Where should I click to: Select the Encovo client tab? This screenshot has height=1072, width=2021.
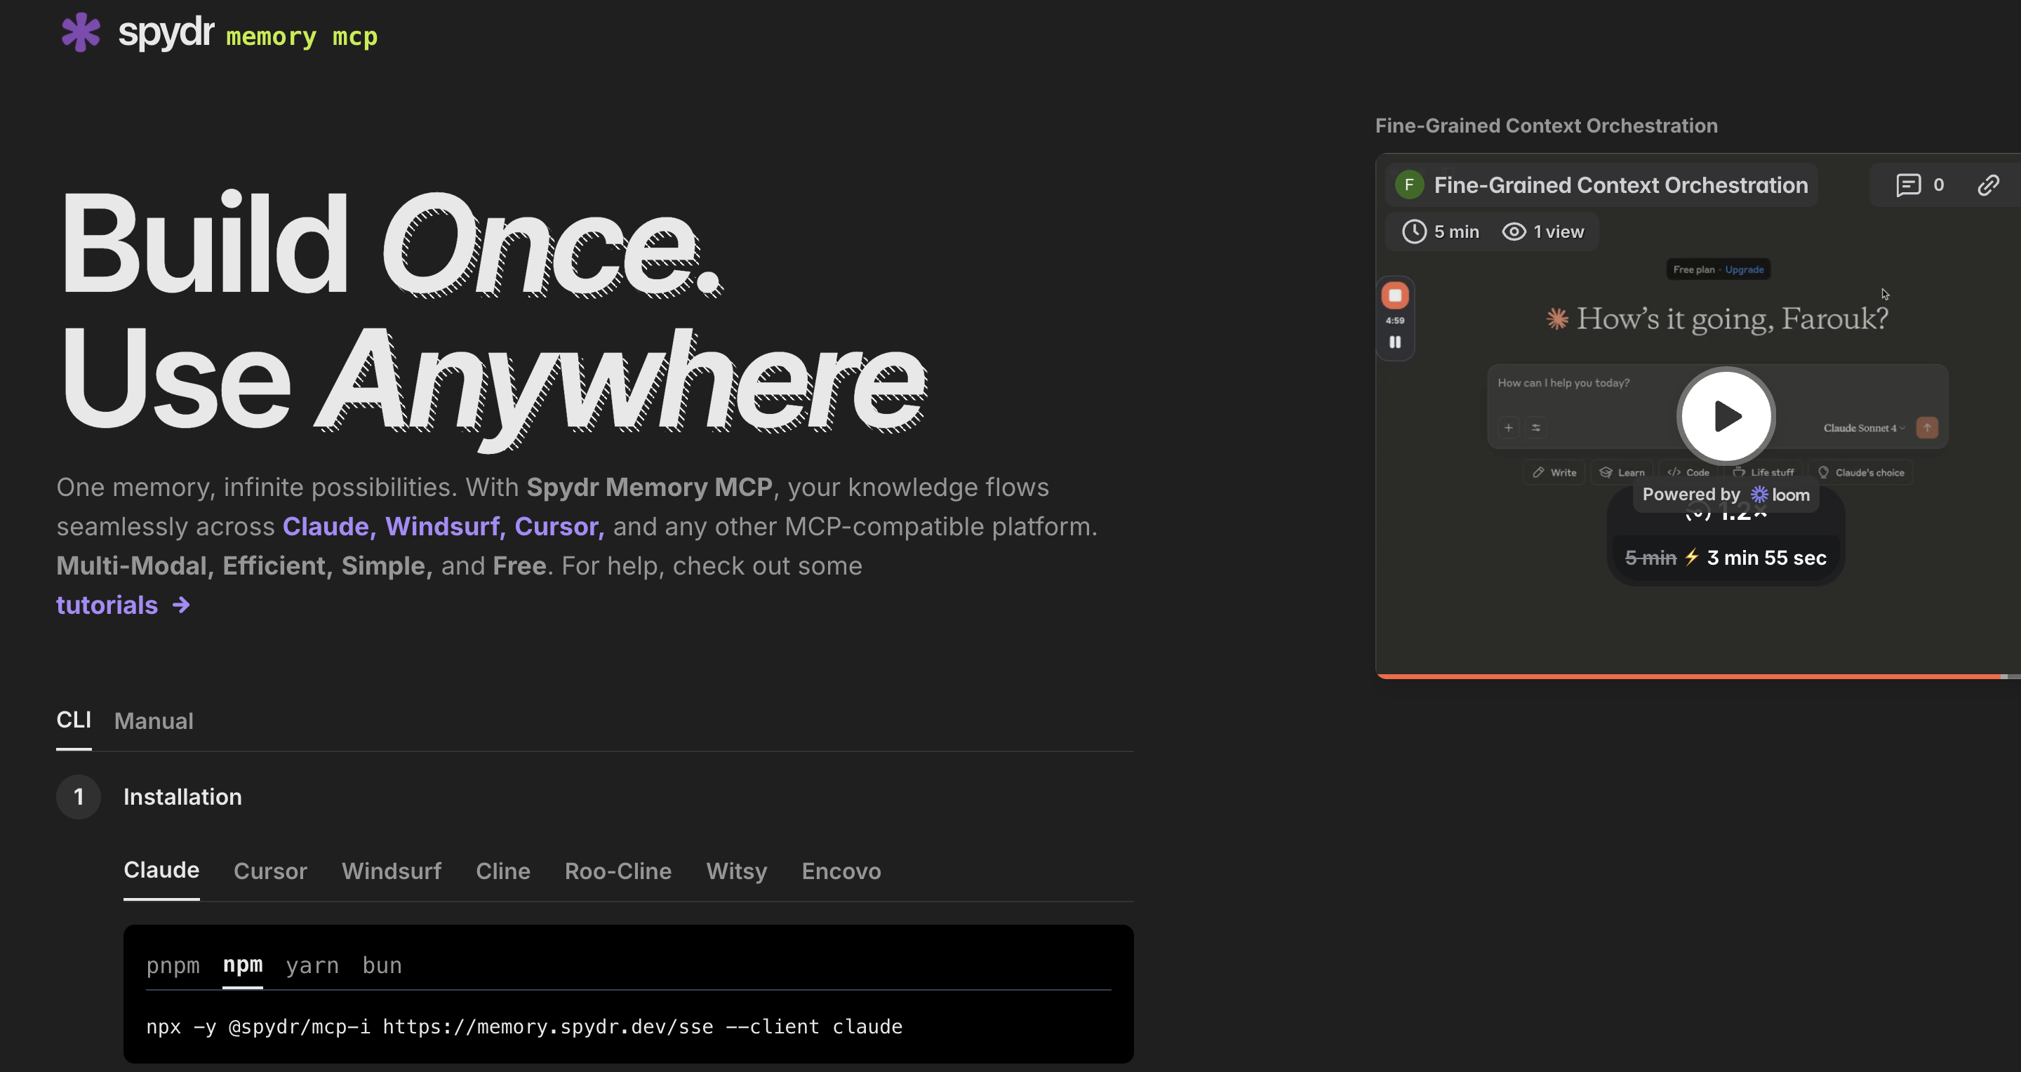[841, 871]
